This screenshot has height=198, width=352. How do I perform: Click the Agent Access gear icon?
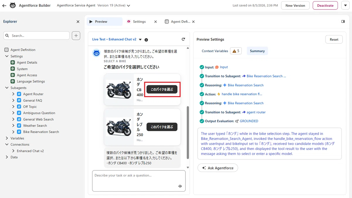(x=13, y=75)
